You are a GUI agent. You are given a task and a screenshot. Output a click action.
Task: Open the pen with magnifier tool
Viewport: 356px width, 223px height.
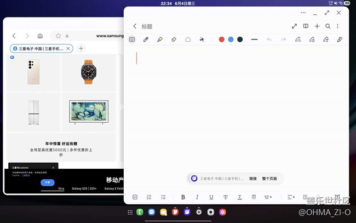(x=298, y=39)
